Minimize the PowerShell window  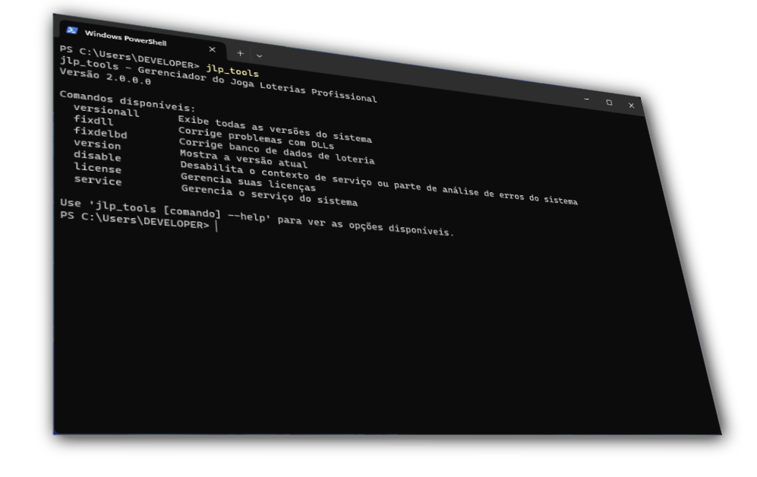click(x=587, y=99)
